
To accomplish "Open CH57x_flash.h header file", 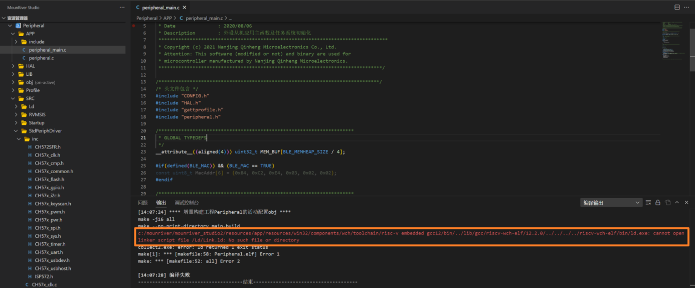I will (x=49, y=179).
